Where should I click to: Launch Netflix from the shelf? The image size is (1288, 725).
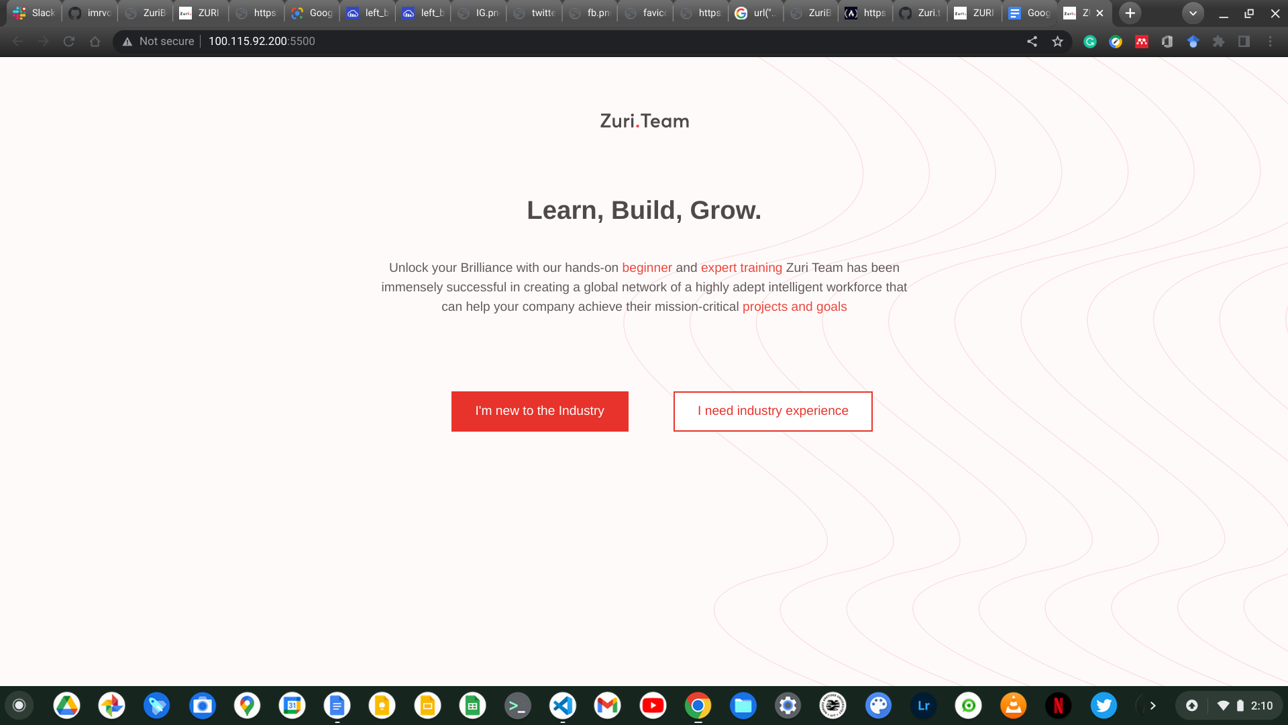[x=1059, y=706]
